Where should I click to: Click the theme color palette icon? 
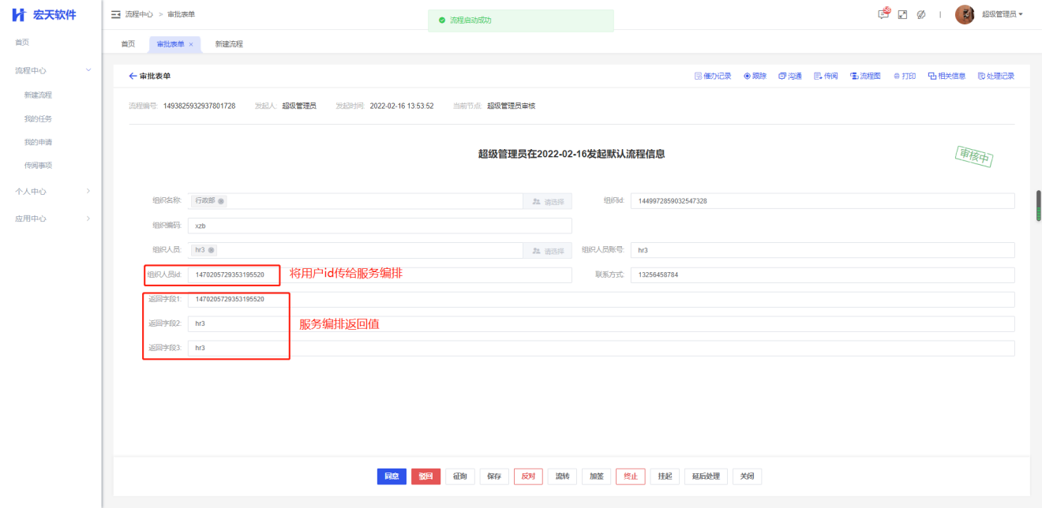tap(921, 14)
